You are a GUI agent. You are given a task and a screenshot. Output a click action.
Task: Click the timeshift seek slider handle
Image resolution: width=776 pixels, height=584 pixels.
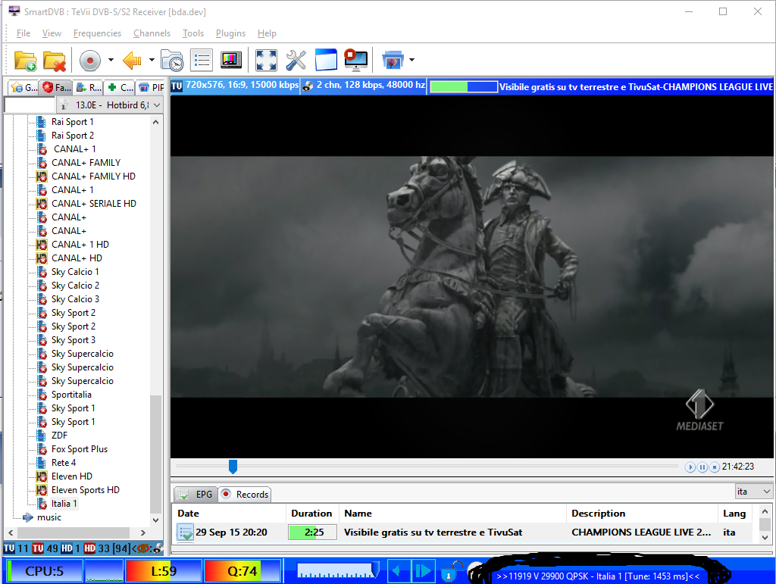pyautogui.click(x=233, y=466)
